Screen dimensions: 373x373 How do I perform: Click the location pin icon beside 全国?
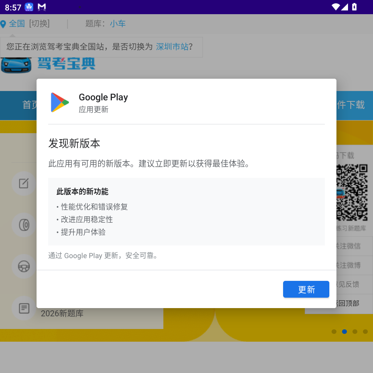(x=3, y=24)
